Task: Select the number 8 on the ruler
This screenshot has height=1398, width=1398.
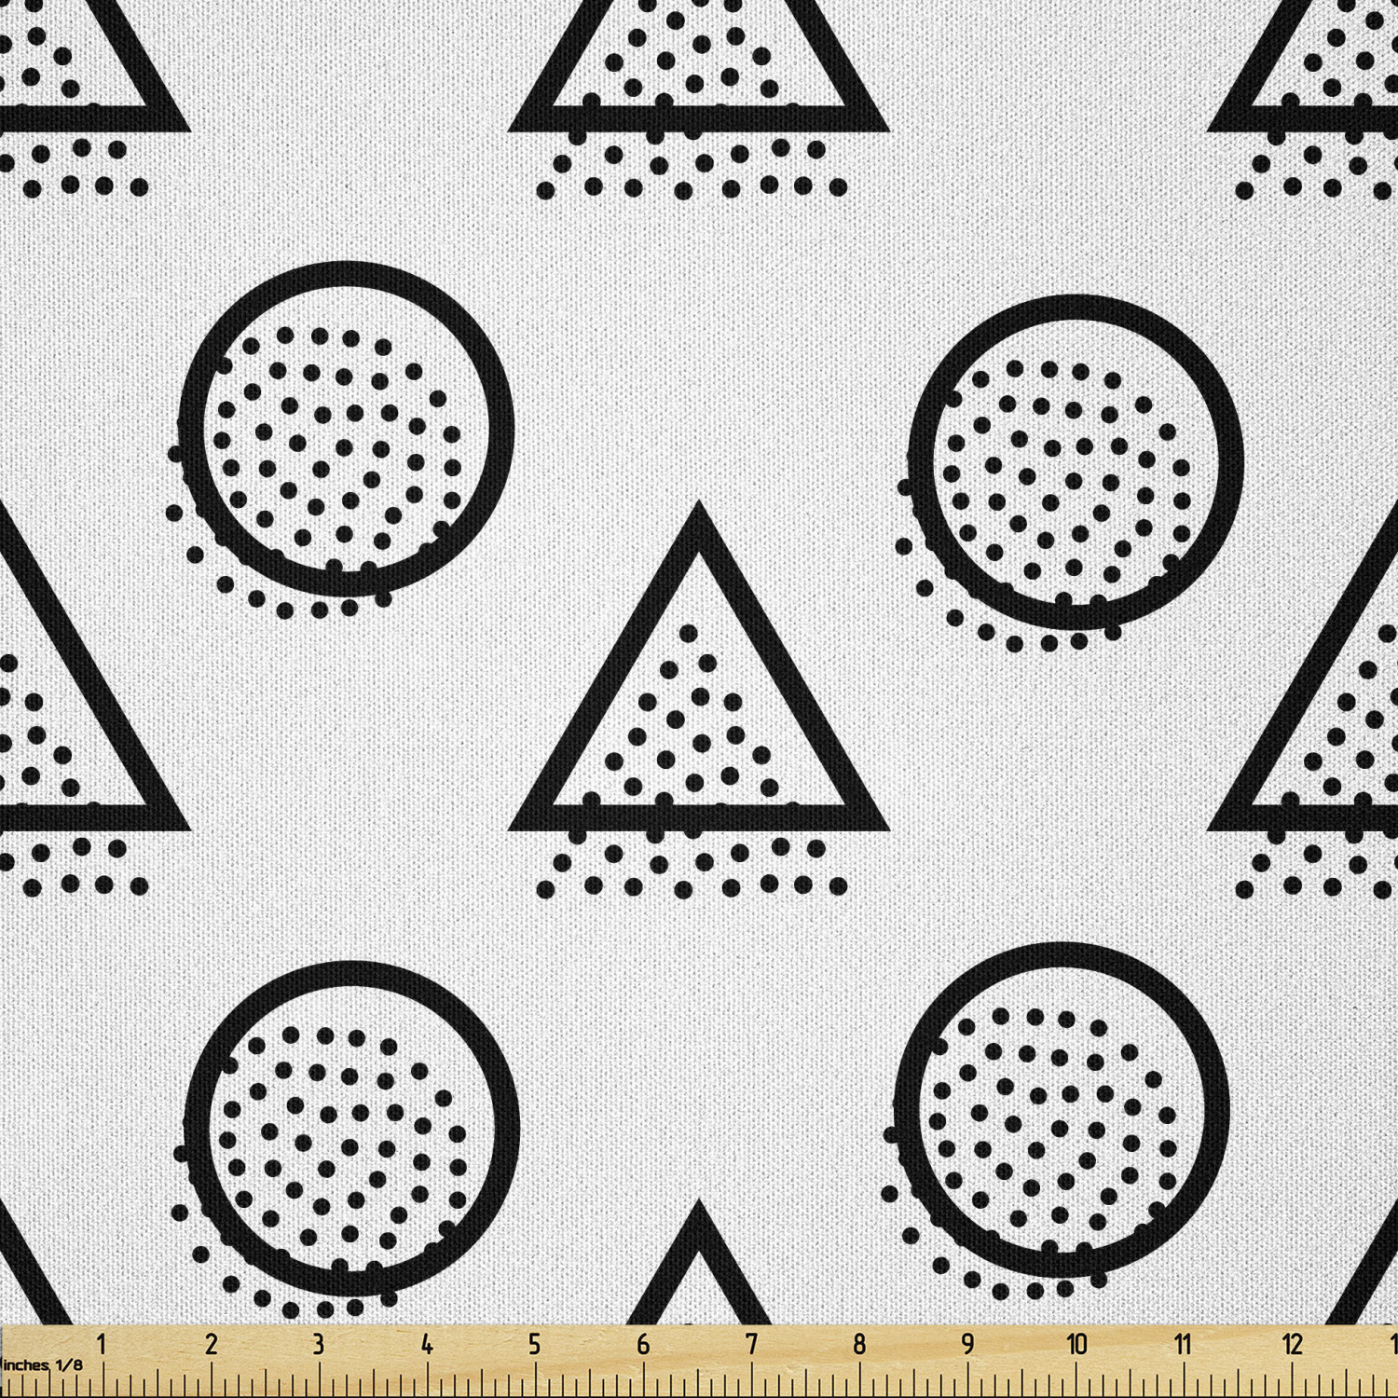Action: point(859,1344)
